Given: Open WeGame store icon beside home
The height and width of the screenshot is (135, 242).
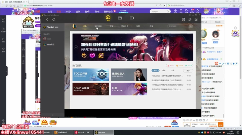Looking at the screenshot, I should pos(120,18).
